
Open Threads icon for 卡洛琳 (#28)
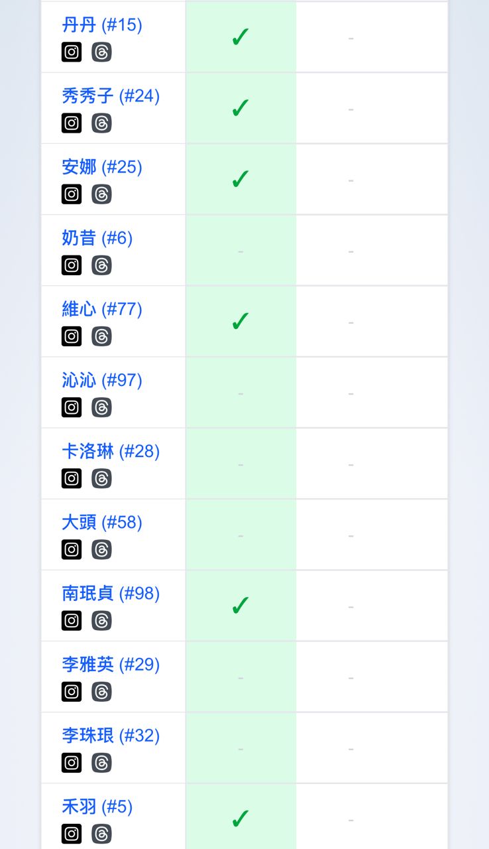(x=101, y=478)
